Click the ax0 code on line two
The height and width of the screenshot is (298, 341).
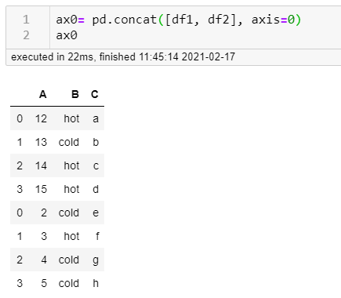[x=67, y=35]
